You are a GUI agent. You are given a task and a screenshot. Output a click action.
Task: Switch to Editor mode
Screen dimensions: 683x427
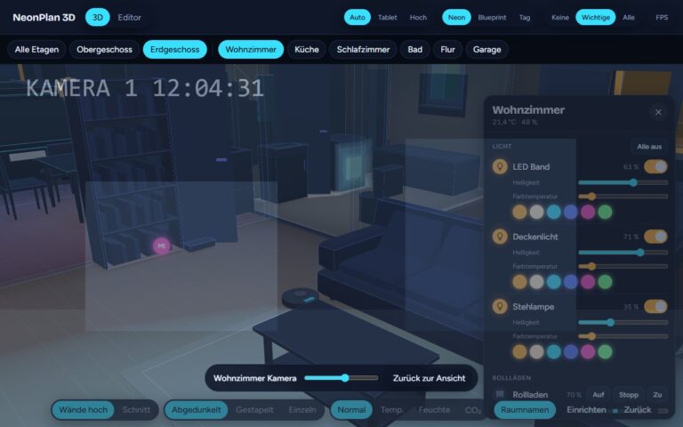129,18
